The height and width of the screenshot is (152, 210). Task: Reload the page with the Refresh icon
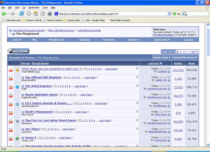point(22,14)
